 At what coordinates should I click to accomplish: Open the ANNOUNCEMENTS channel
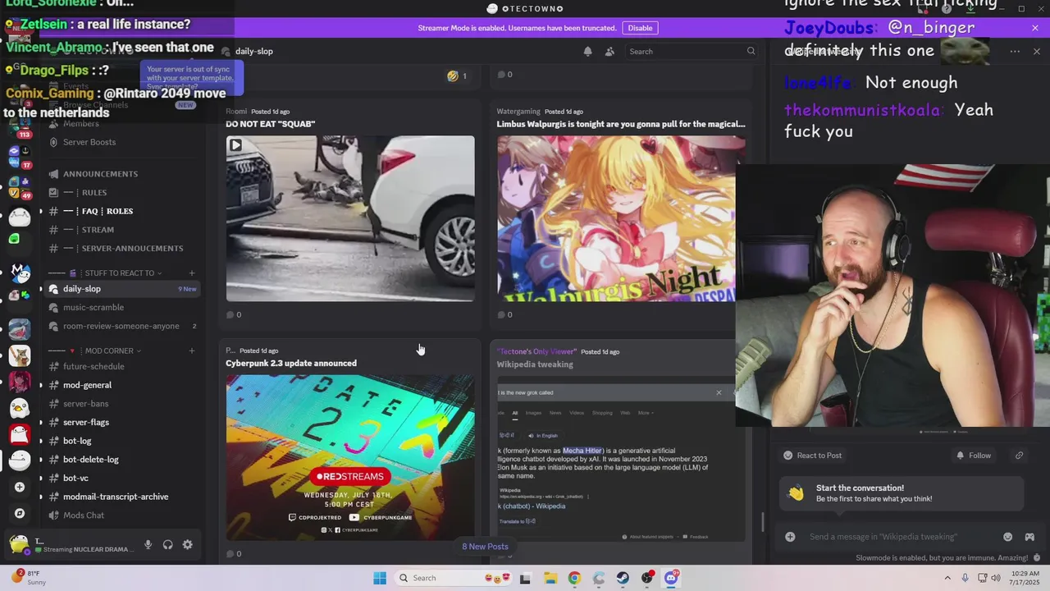pos(121,174)
